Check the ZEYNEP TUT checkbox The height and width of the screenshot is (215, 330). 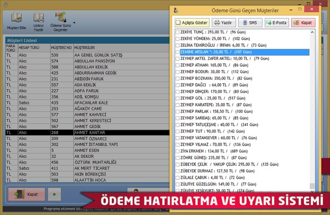[178, 132]
